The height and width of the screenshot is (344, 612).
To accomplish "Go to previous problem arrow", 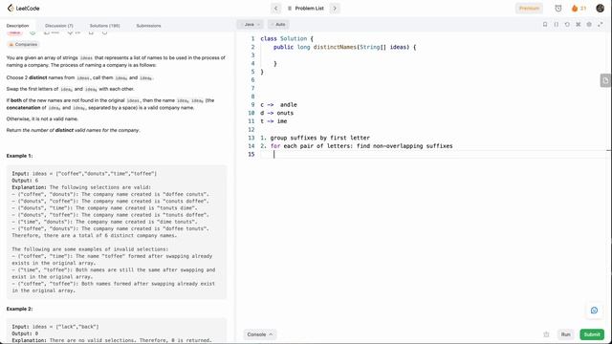I will point(275,9).
